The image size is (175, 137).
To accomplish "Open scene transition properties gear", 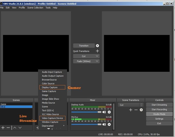I will [141, 110].
